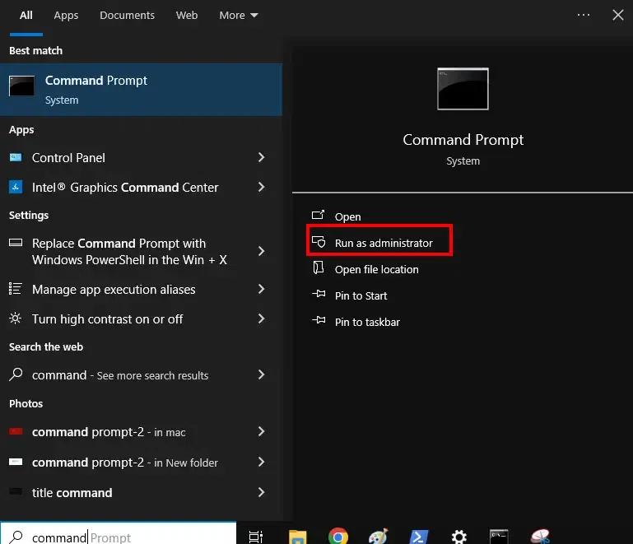Open the three-dot options menu
The width and height of the screenshot is (633, 544).
click(584, 15)
